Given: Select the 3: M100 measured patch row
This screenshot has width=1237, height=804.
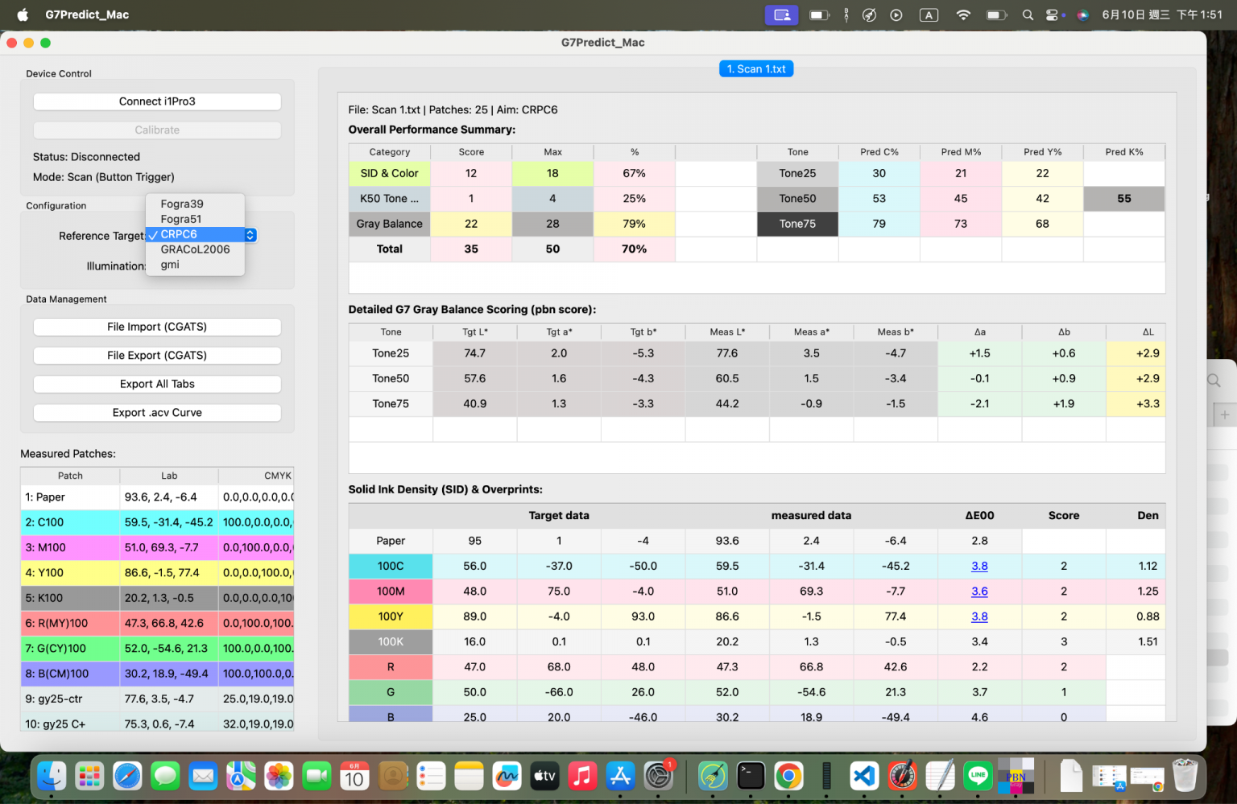Looking at the screenshot, I should pyautogui.click(x=157, y=547).
